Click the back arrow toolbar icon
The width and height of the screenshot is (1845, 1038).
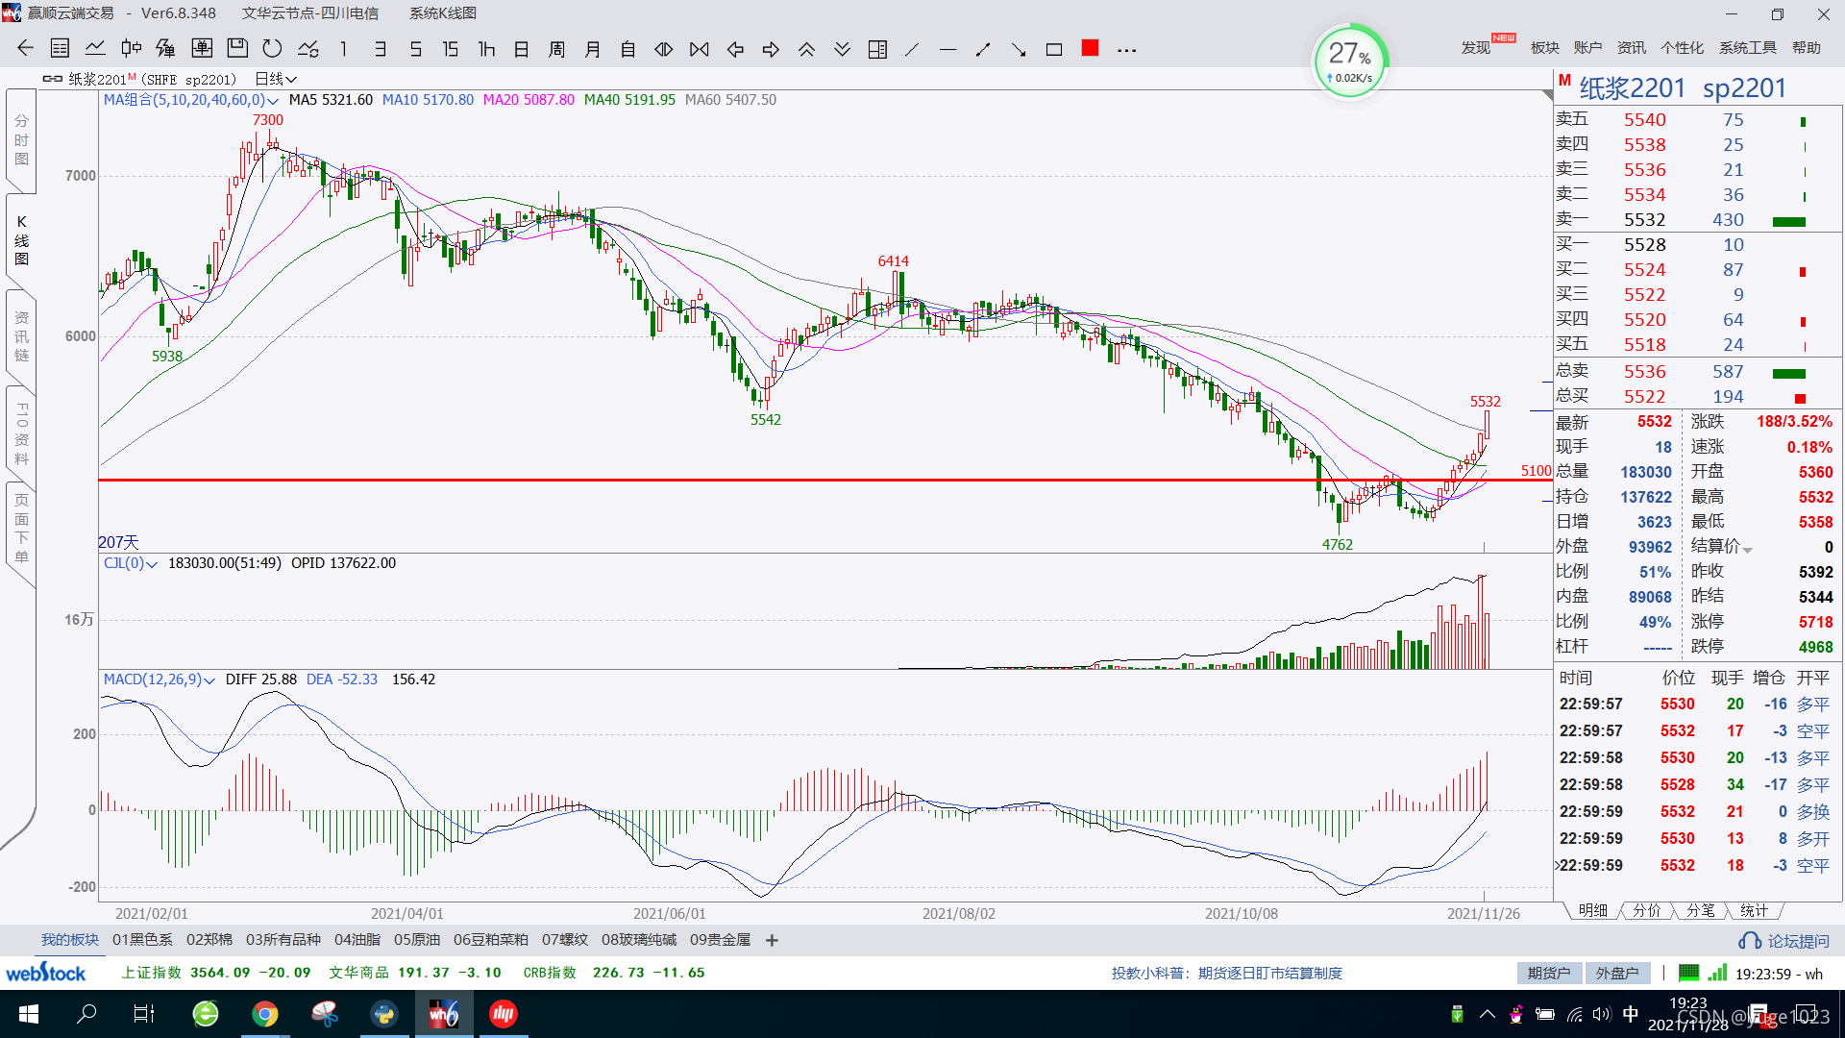(25, 49)
